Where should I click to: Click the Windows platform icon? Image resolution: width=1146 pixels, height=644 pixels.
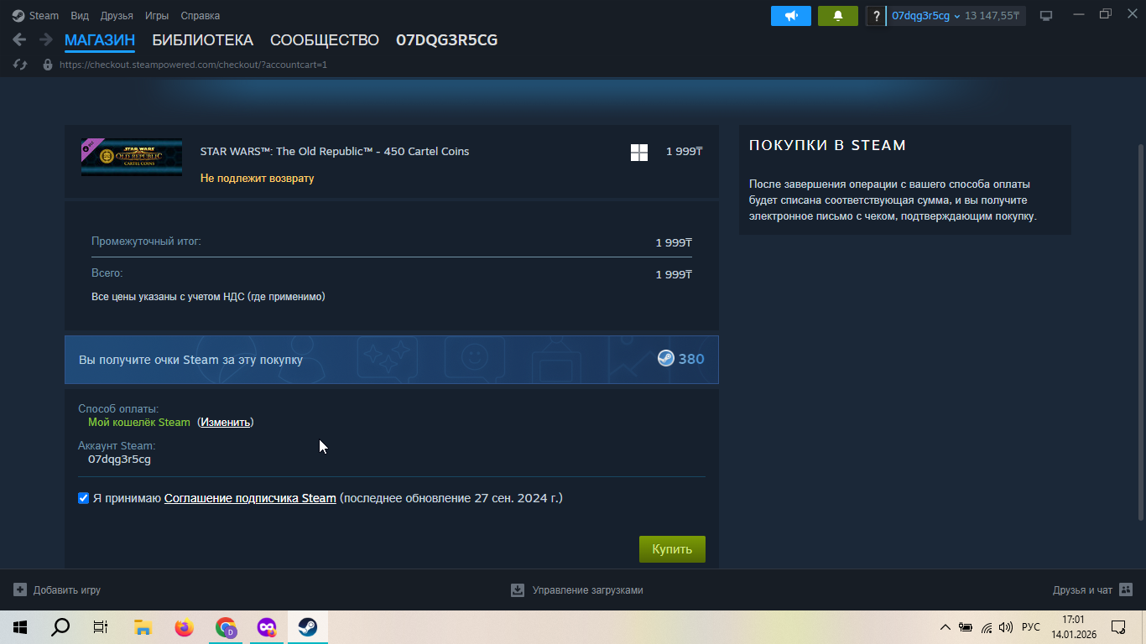click(x=639, y=153)
